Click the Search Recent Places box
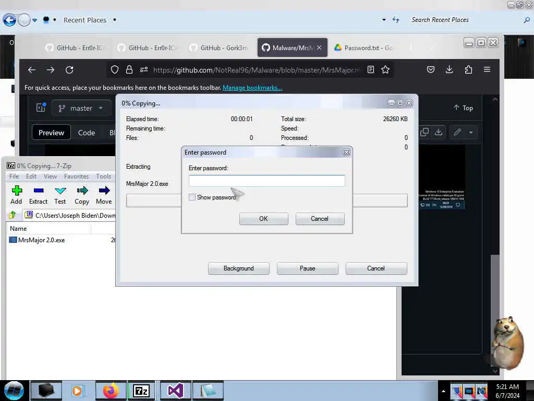Image resolution: width=534 pixels, height=401 pixels. click(x=467, y=20)
